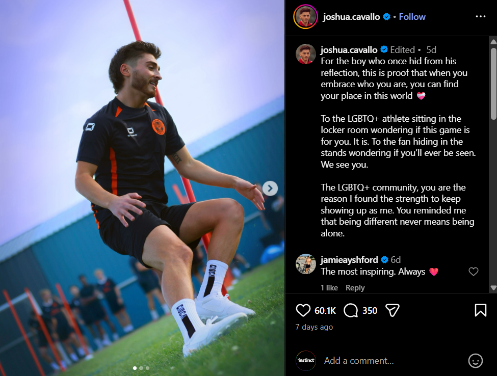
Task: Share the post with the paper plane icon
Action: [x=393, y=310]
